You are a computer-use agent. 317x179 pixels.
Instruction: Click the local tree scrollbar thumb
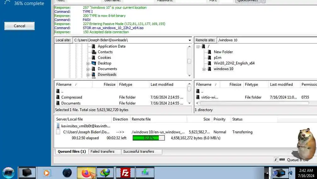(x=189, y=61)
